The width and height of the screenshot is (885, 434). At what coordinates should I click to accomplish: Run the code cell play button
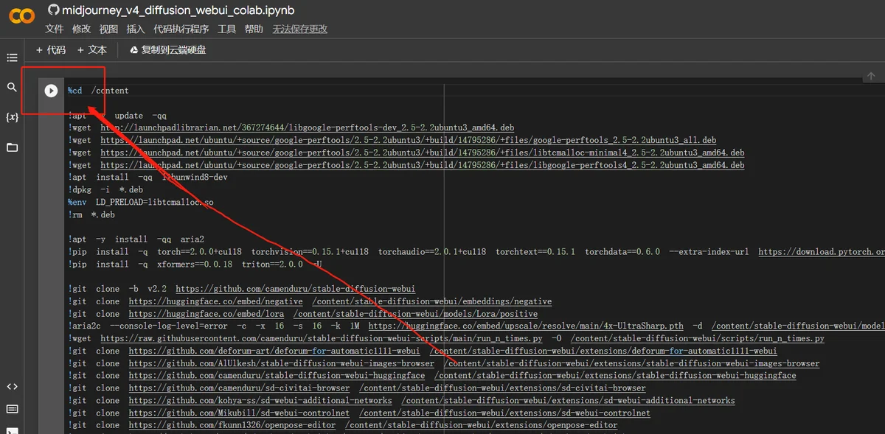51,91
